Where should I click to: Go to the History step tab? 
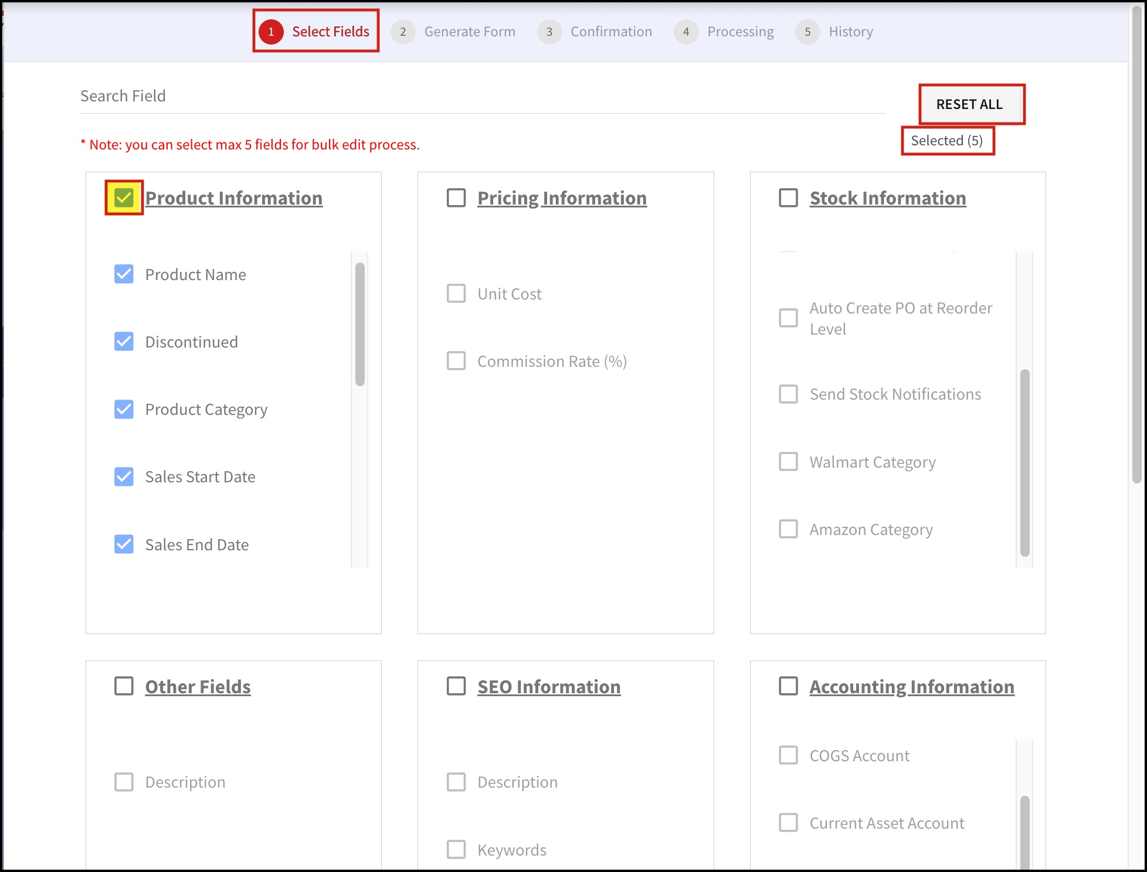(x=850, y=32)
